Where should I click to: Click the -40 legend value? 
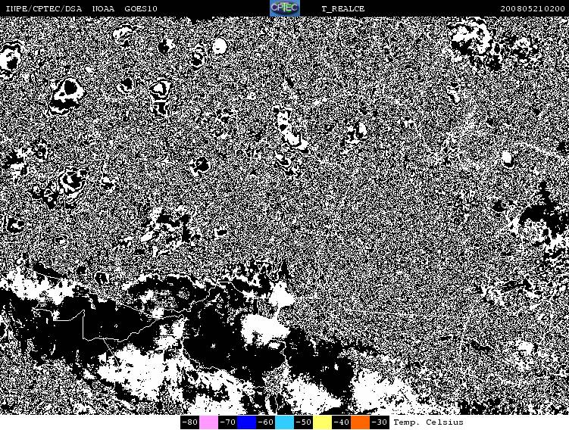[341, 422]
